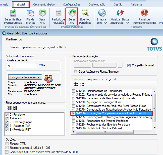Check S-1210 Pagamentos de Rendimentos

point(73,98)
